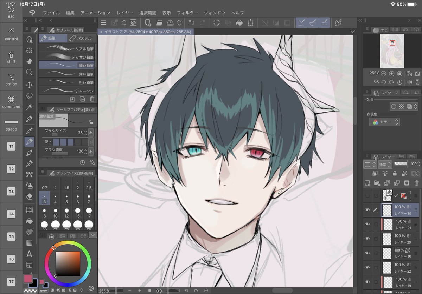This screenshot has width=422, height=294.
Task: Select the Text tool
Action: point(30,254)
